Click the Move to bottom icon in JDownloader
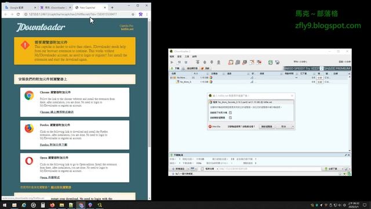The height and width of the screenshot is (209, 371). point(219,62)
